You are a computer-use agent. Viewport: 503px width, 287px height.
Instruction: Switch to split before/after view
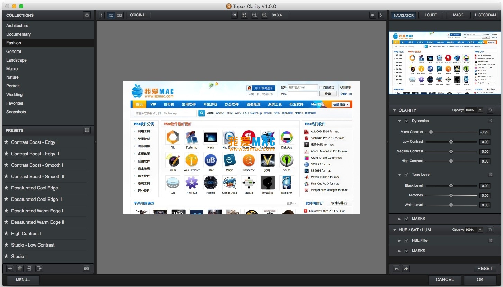(x=119, y=15)
